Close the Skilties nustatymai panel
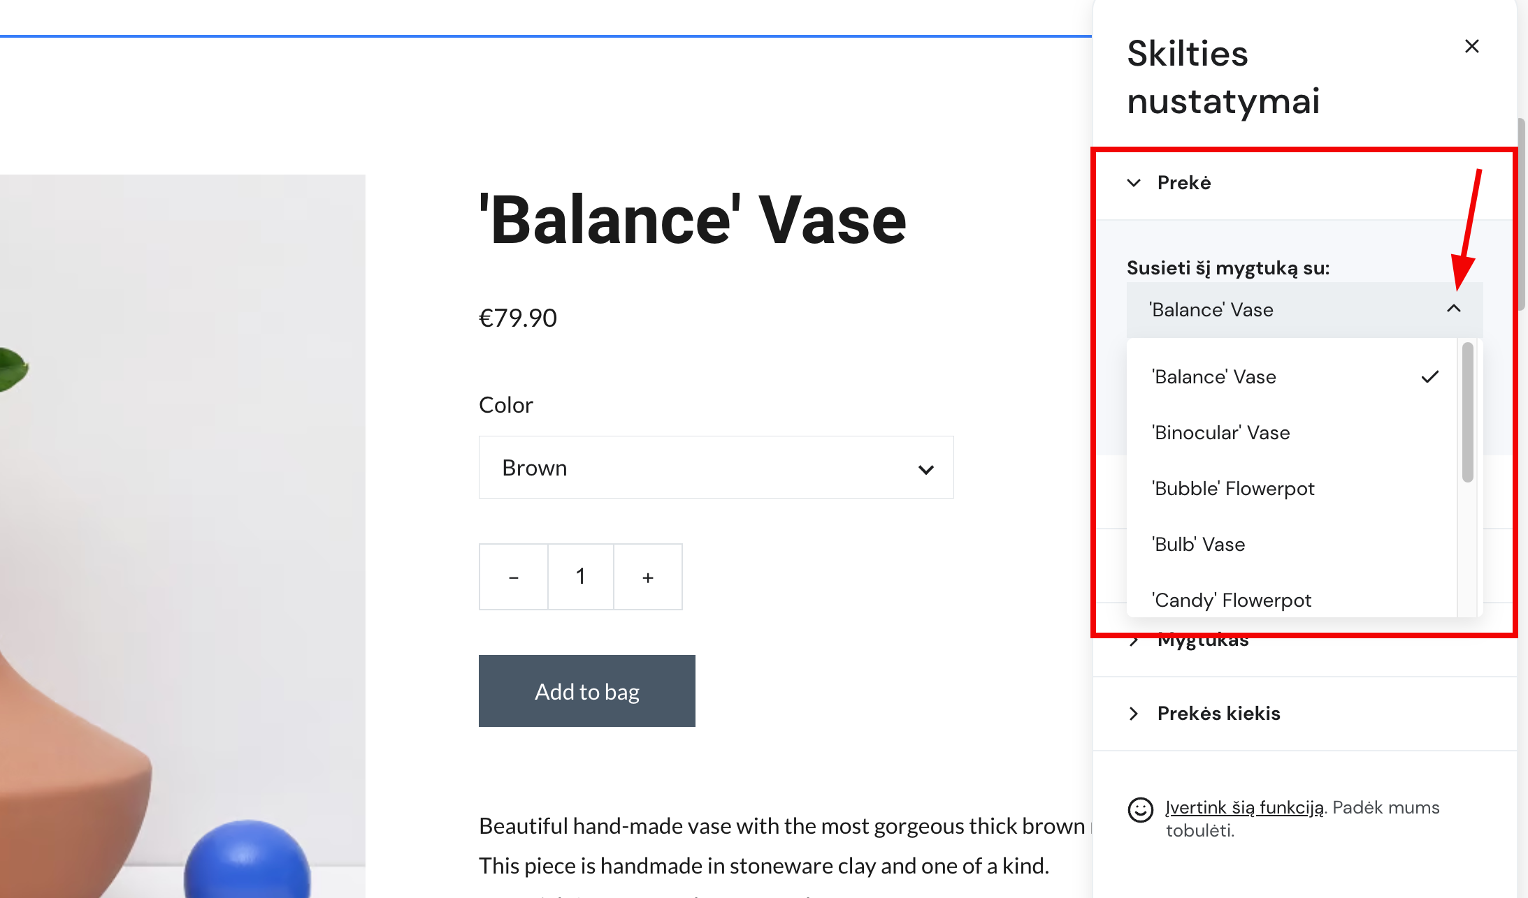The height and width of the screenshot is (898, 1528). pyautogui.click(x=1471, y=46)
